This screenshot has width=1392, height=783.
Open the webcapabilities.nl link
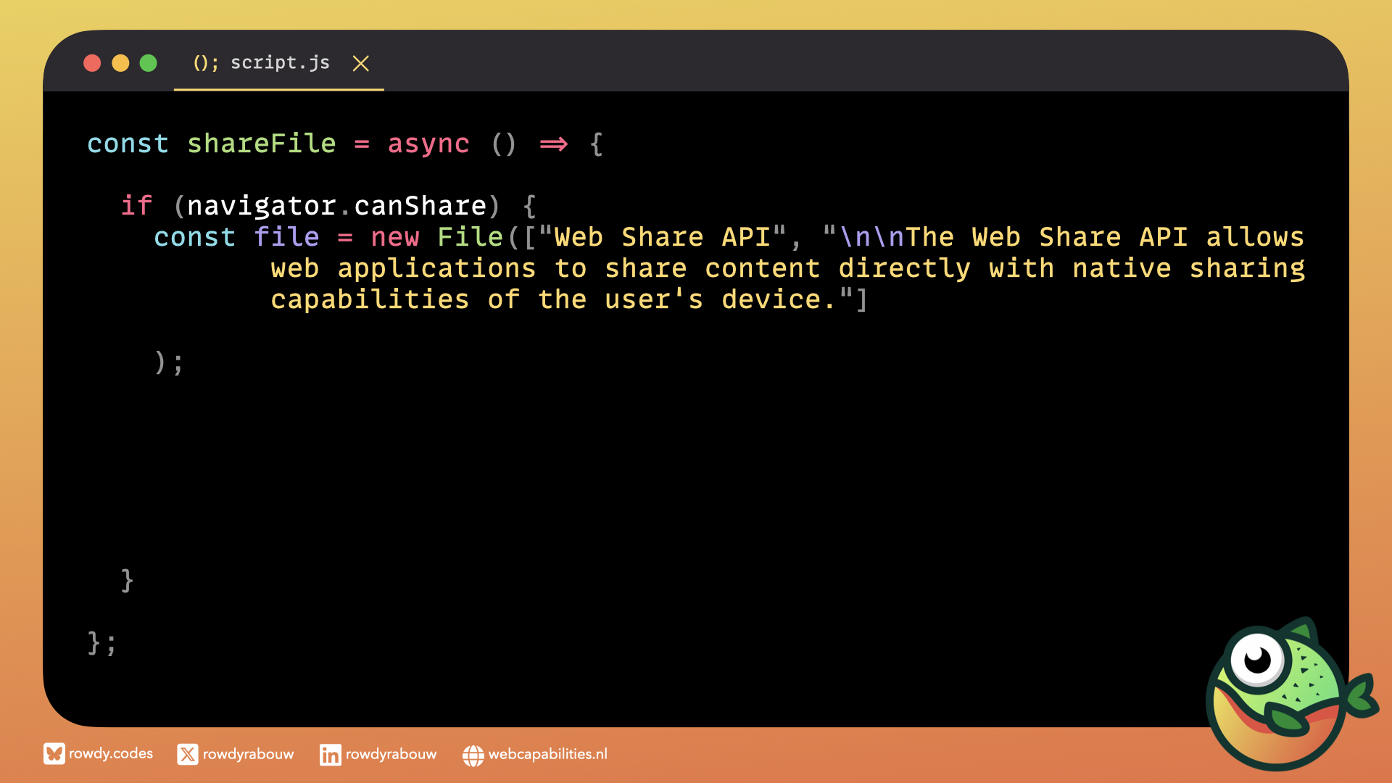(547, 754)
